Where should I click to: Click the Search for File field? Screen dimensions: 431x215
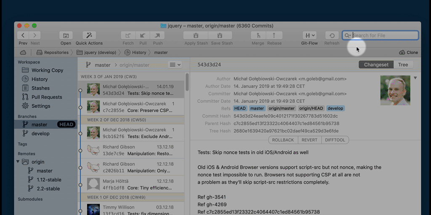pyautogui.click(x=384, y=35)
